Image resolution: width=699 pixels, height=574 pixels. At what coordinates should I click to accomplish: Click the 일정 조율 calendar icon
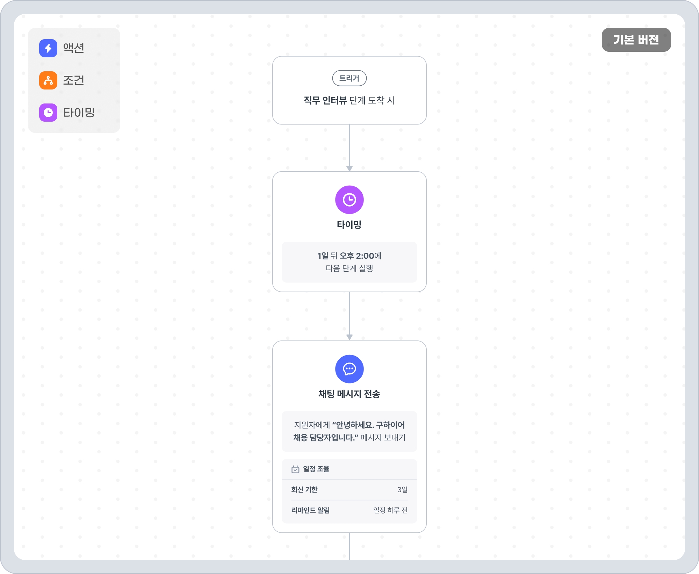[295, 469]
